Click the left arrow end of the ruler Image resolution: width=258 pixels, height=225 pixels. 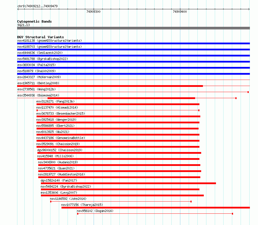coord(18,9)
